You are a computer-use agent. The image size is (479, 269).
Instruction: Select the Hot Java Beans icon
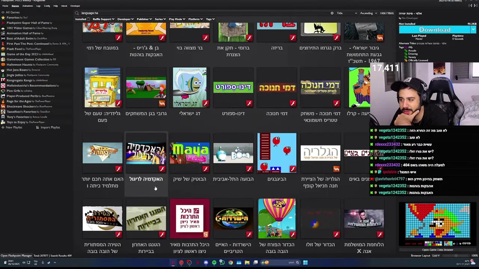coord(3,70)
